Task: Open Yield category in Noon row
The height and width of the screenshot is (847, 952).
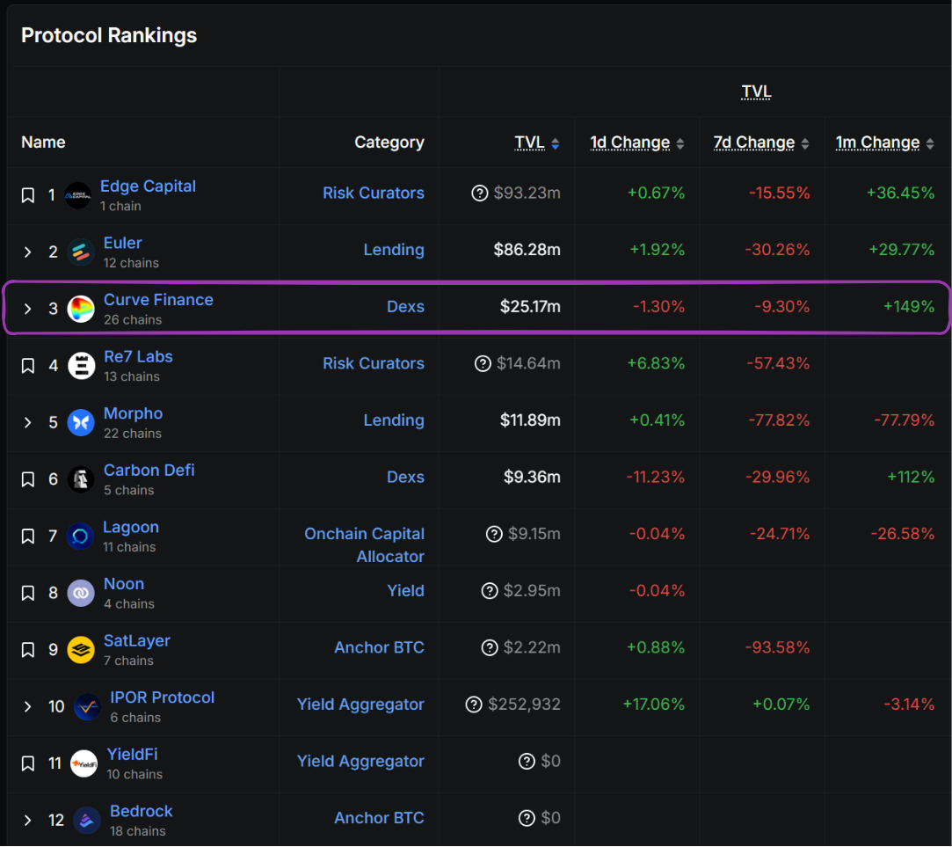Action: [405, 590]
